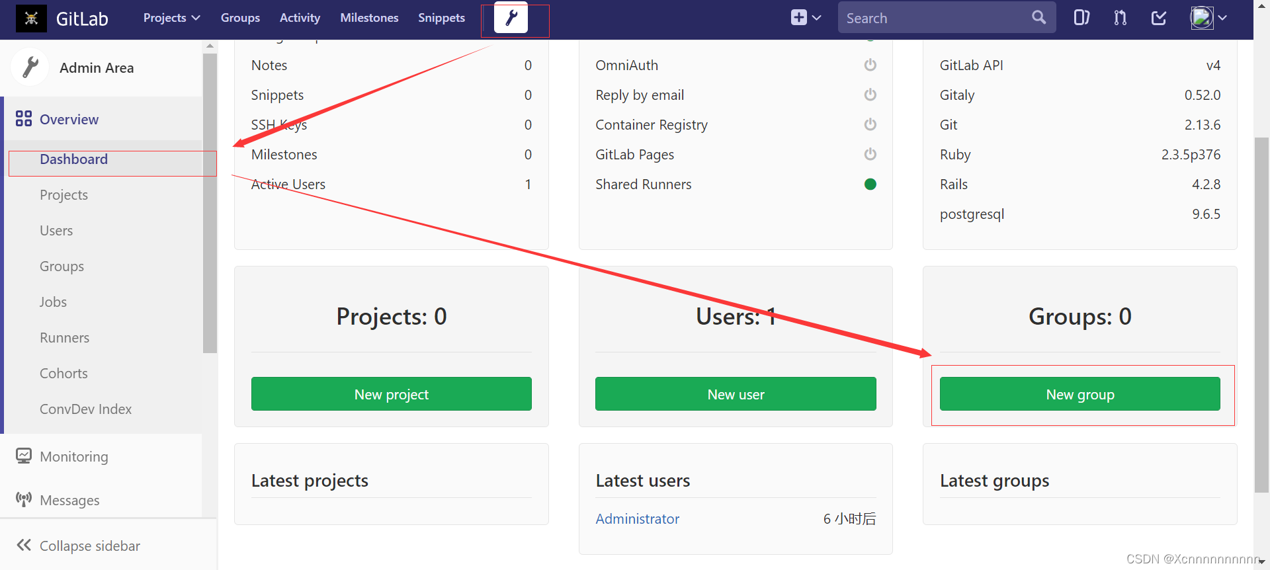Open Projects in the sidebar
Image resolution: width=1270 pixels, height=570 pixels.
[x=63, y=195]
